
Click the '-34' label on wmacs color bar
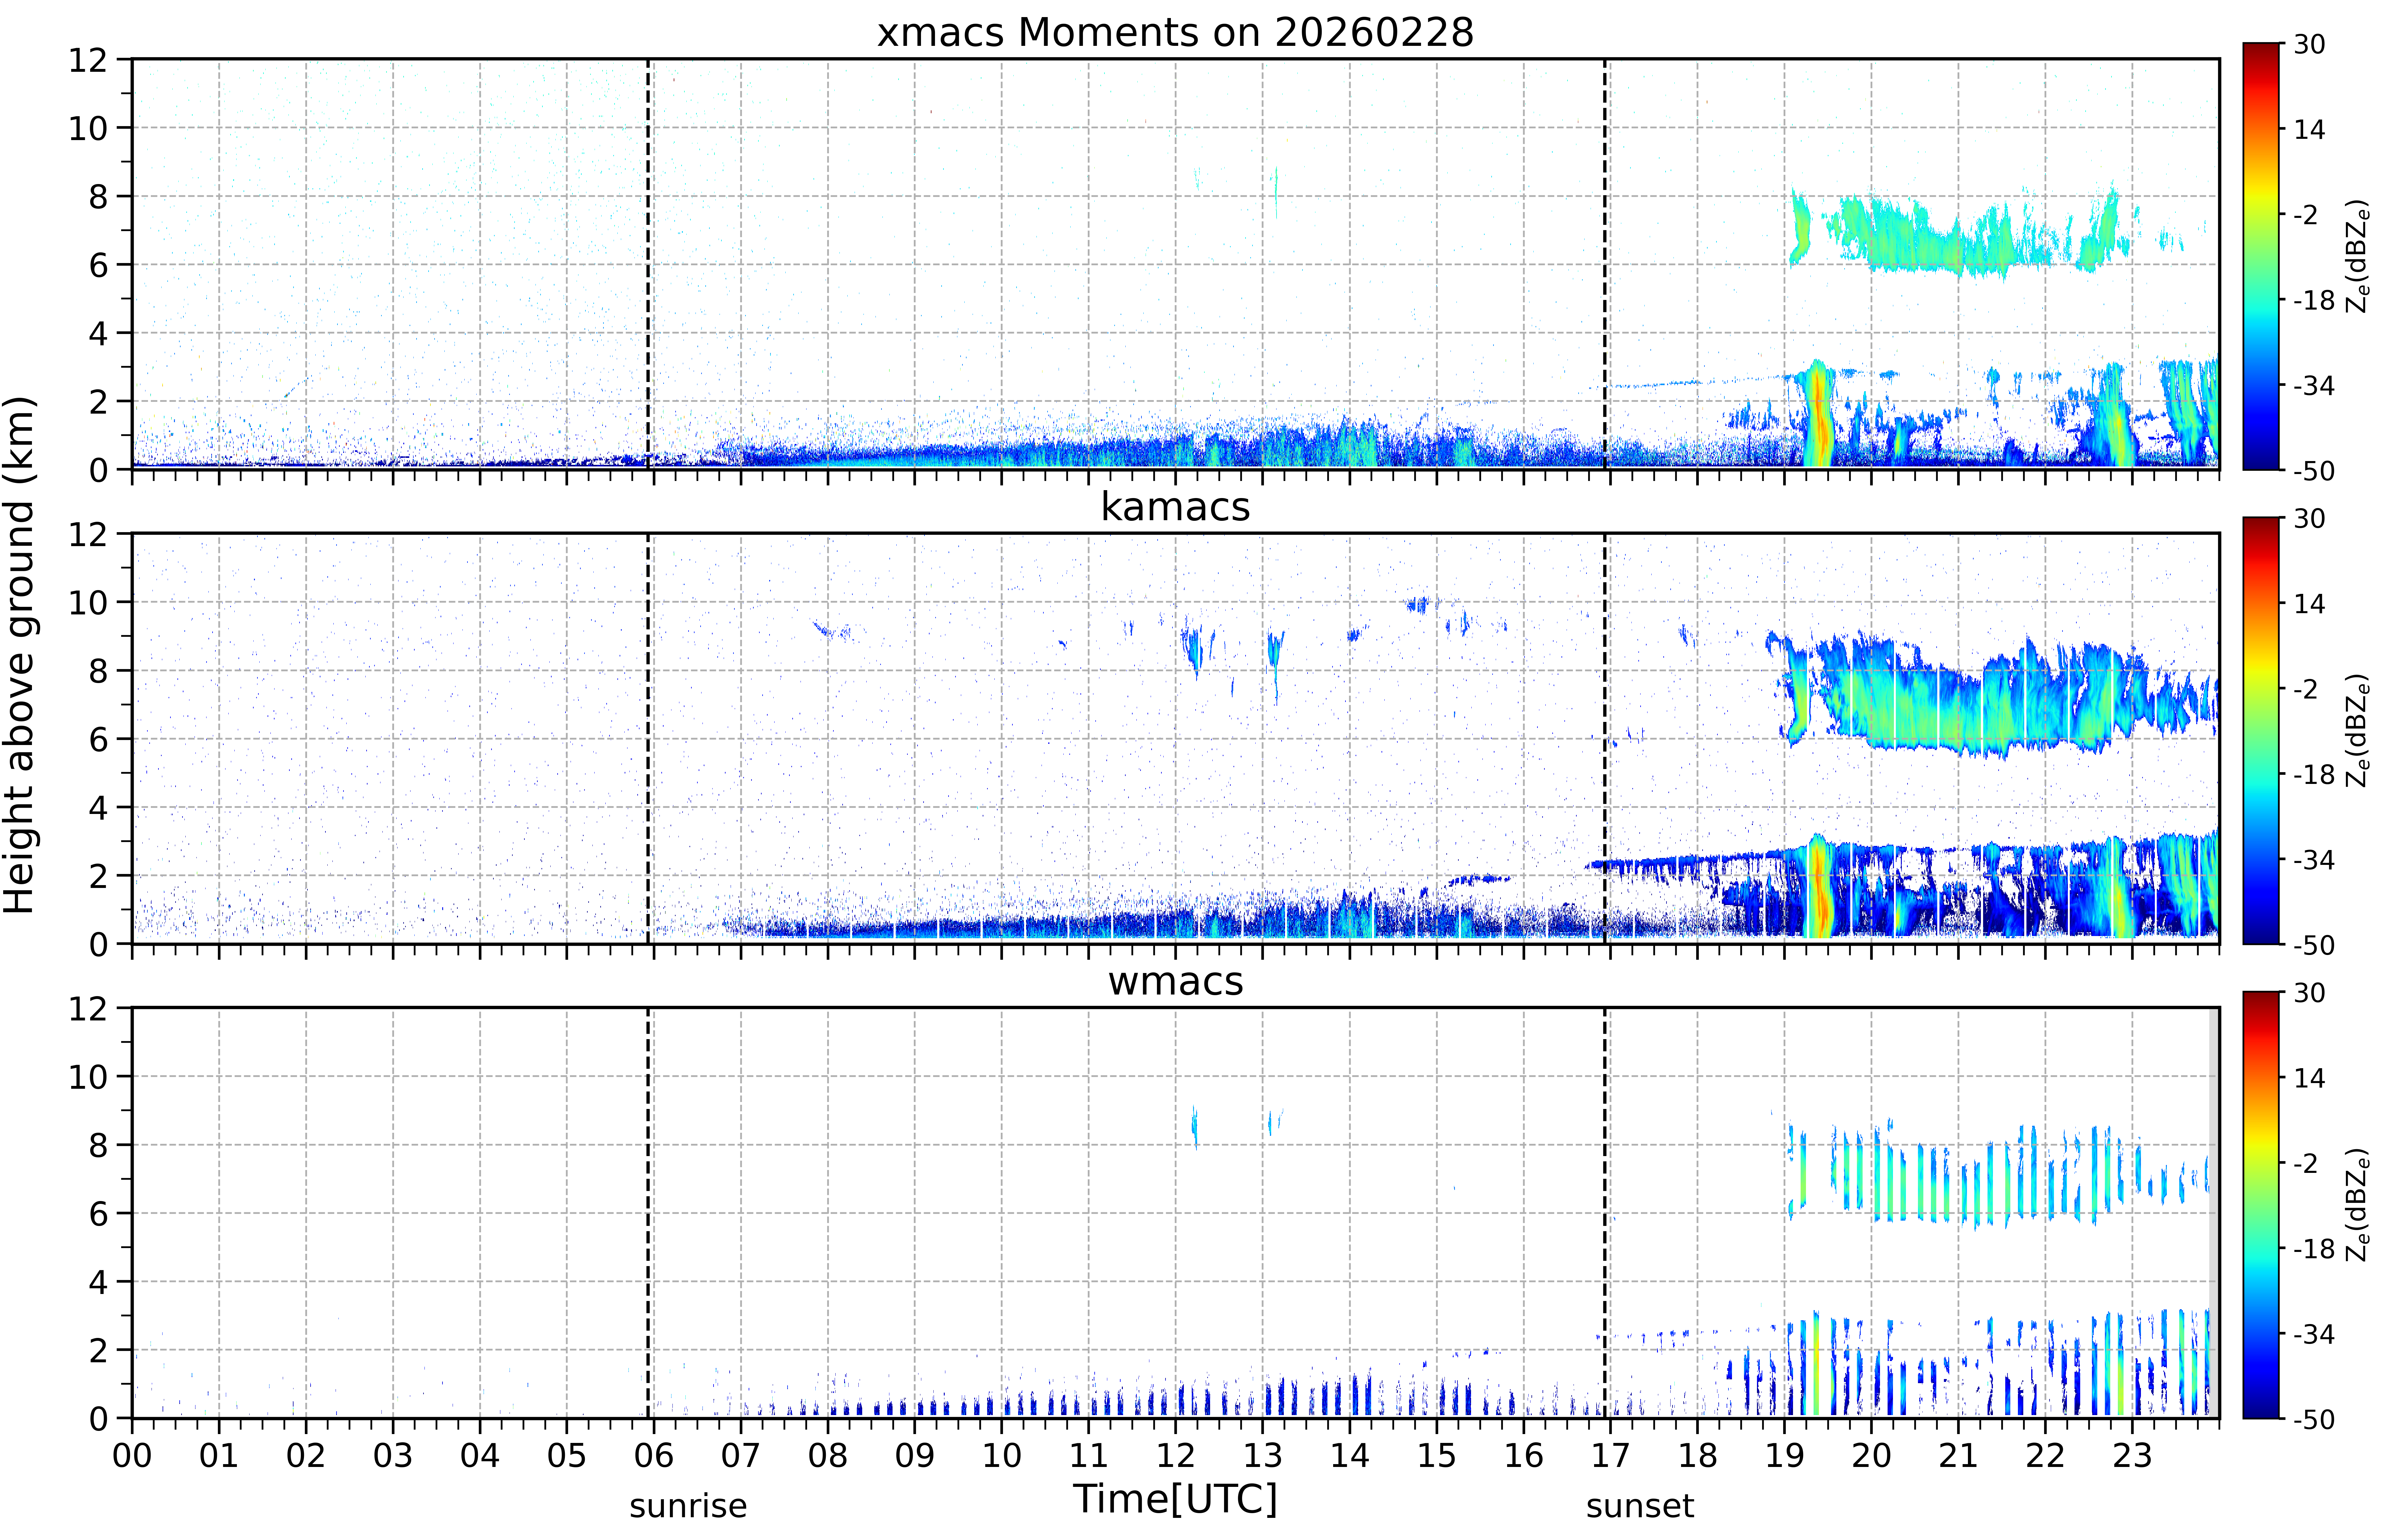coord(2314,1334)
